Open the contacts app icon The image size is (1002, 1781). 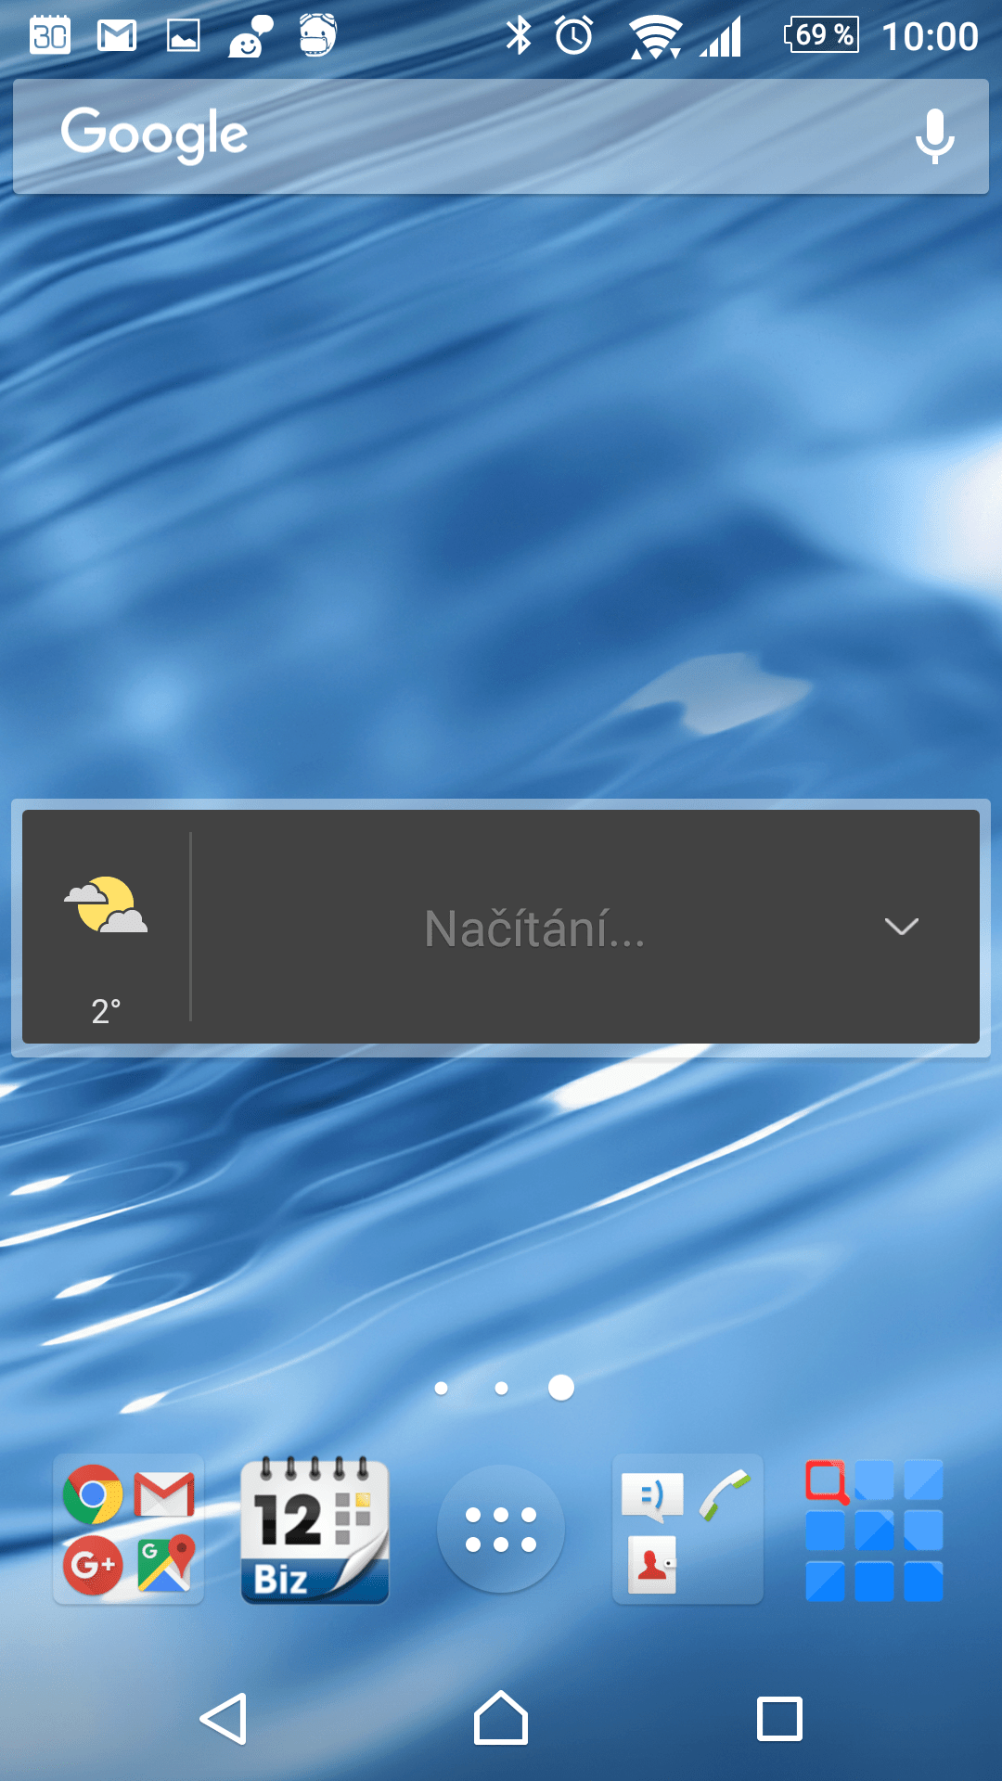point(652,1564)
